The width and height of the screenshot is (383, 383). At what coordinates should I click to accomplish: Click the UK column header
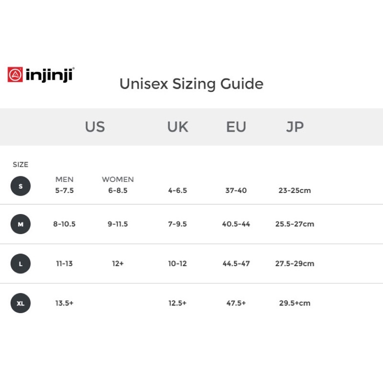coord(178,127)
